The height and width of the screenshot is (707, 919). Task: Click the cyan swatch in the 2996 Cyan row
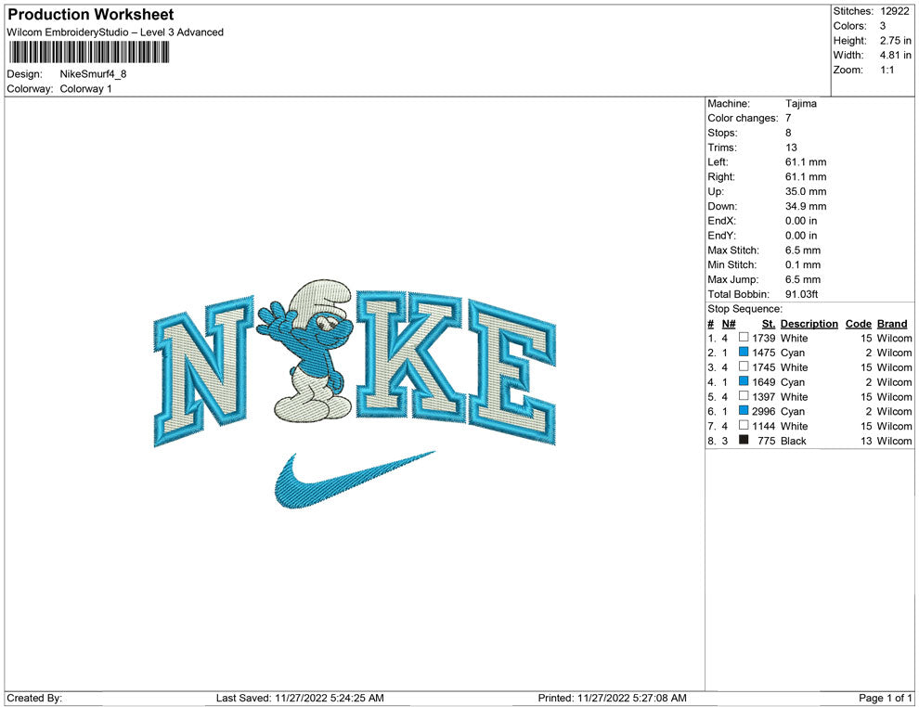coord(744,411)
